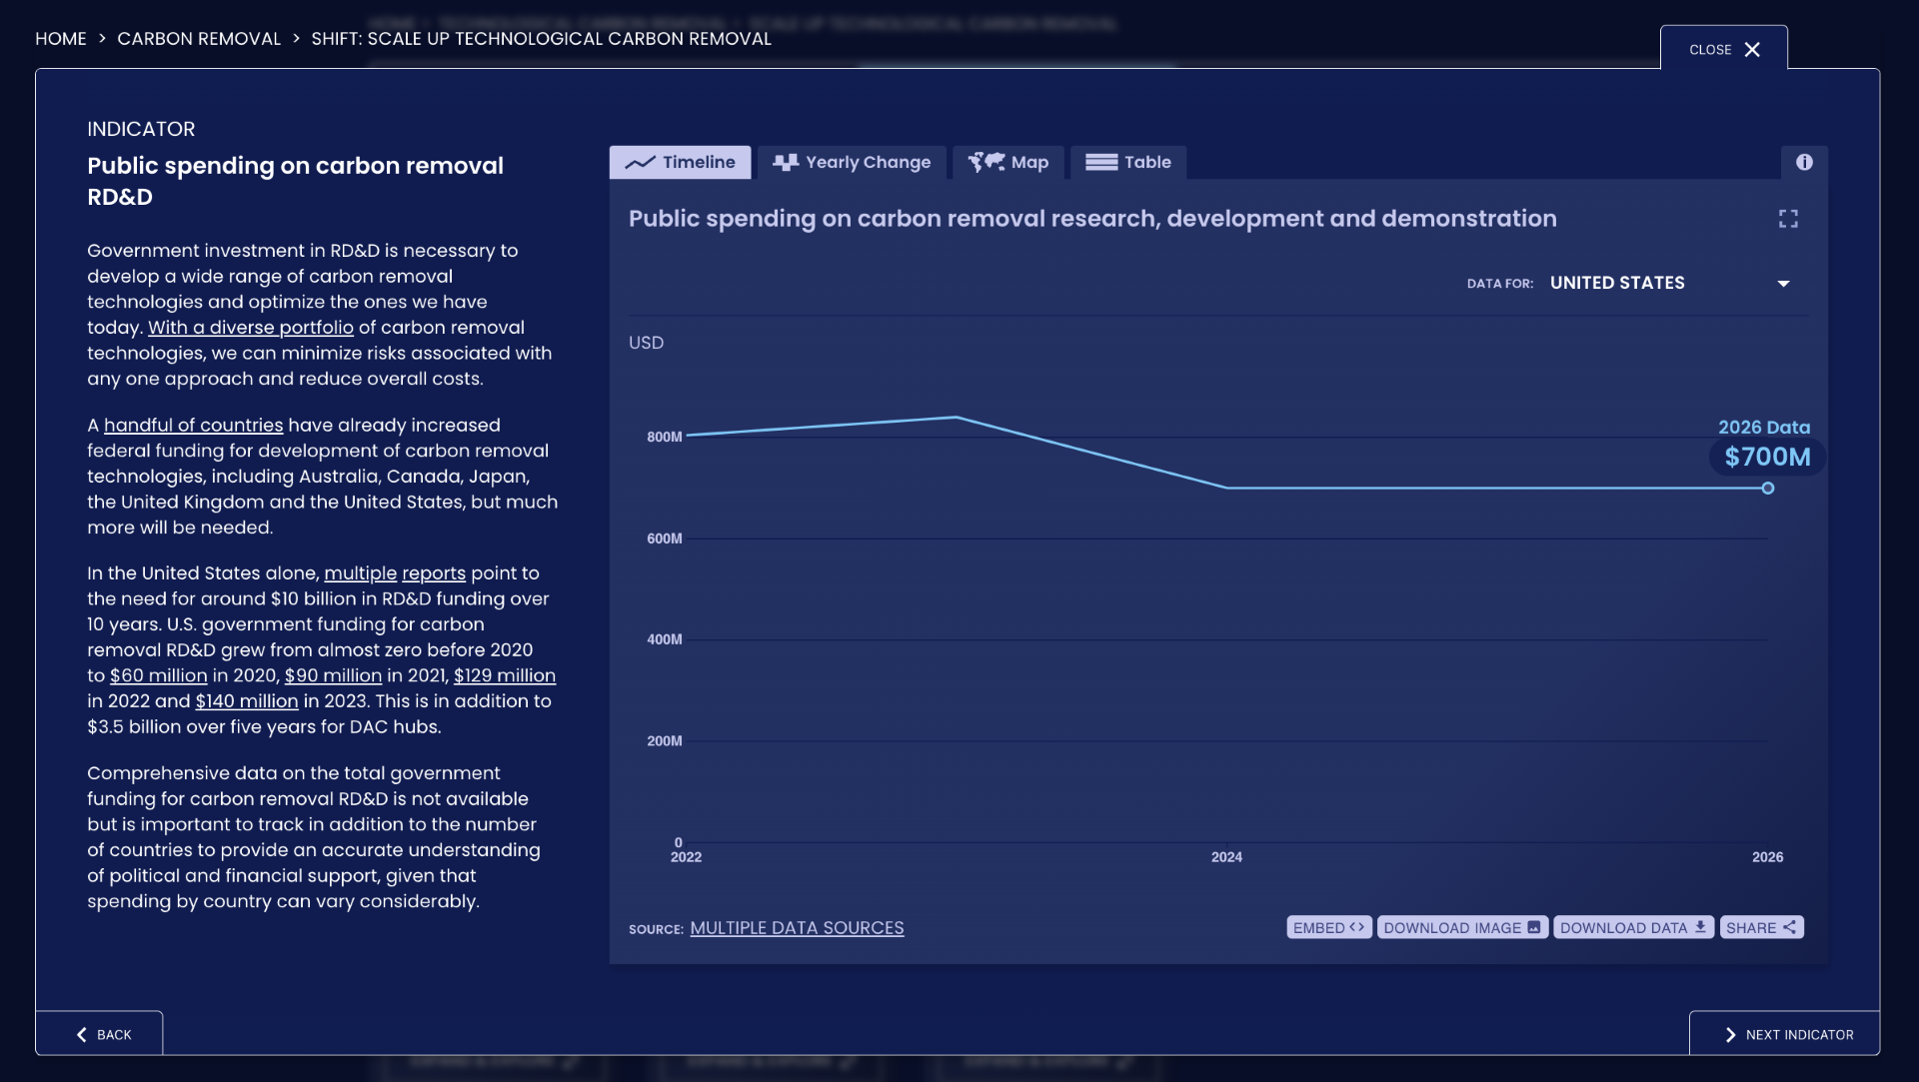Select United States from dropdown
This screenshot has height=1082, width=1919.
(1667, 282)
